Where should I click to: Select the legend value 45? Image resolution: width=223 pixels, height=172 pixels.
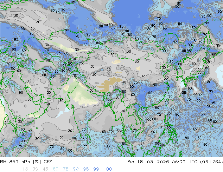pyautogui.click(x=45, y=169)
